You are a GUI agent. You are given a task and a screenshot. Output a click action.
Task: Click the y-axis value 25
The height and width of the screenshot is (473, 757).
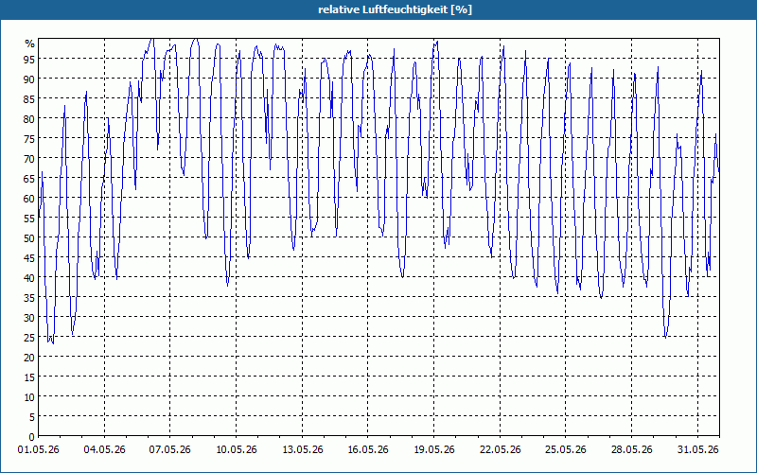pyautogui.click(x=29, y=338)
